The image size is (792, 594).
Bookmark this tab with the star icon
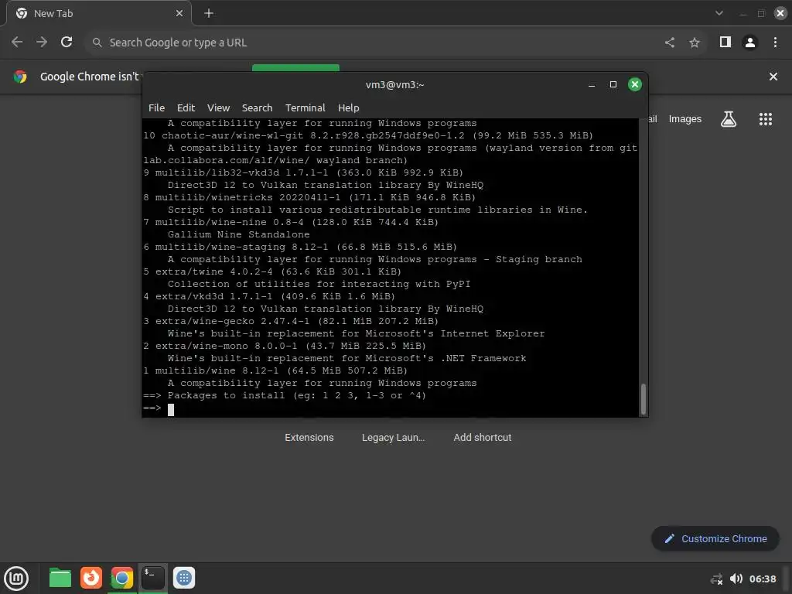[x=695, y=43]
